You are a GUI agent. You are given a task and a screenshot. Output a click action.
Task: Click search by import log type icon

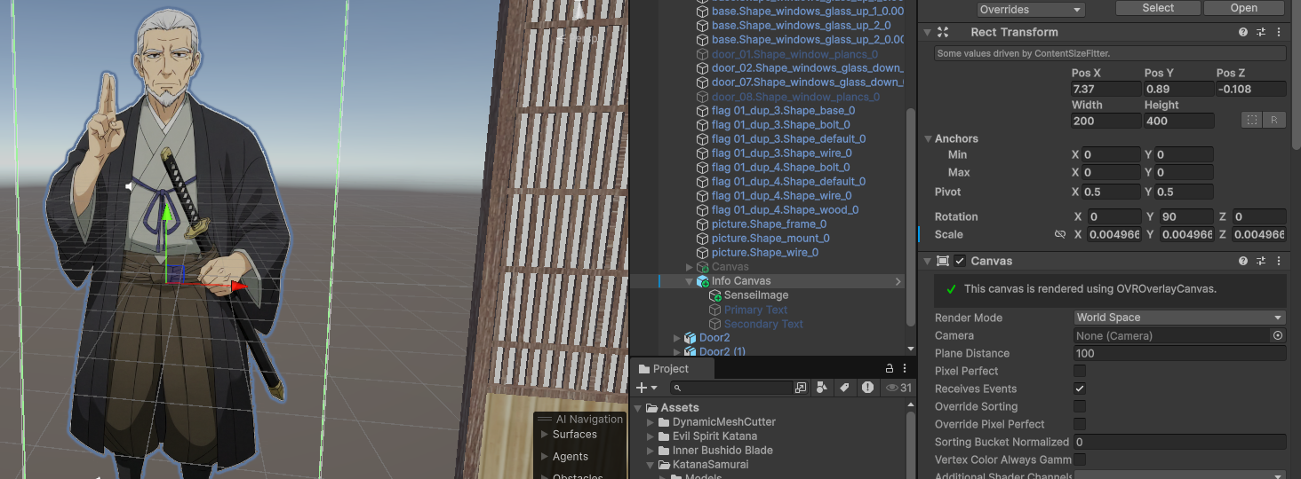866,388
